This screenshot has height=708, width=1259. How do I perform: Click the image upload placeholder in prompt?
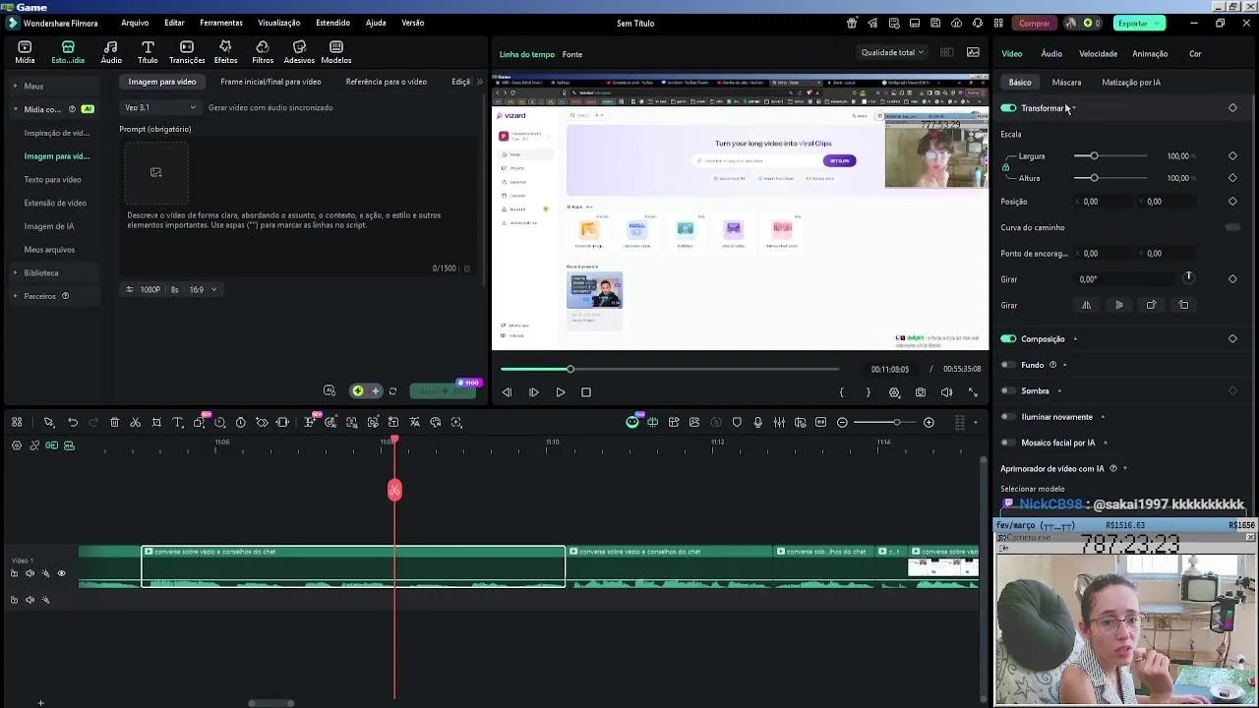click(155, 172)
